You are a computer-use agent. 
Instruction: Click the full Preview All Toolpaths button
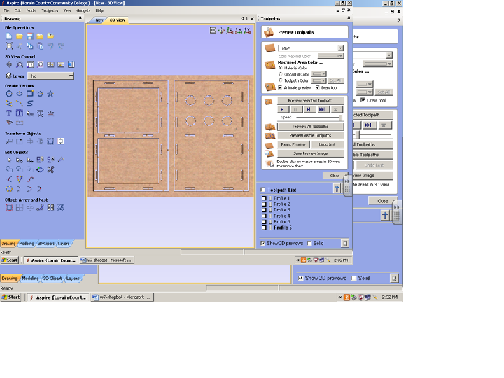tap(311, 126)
